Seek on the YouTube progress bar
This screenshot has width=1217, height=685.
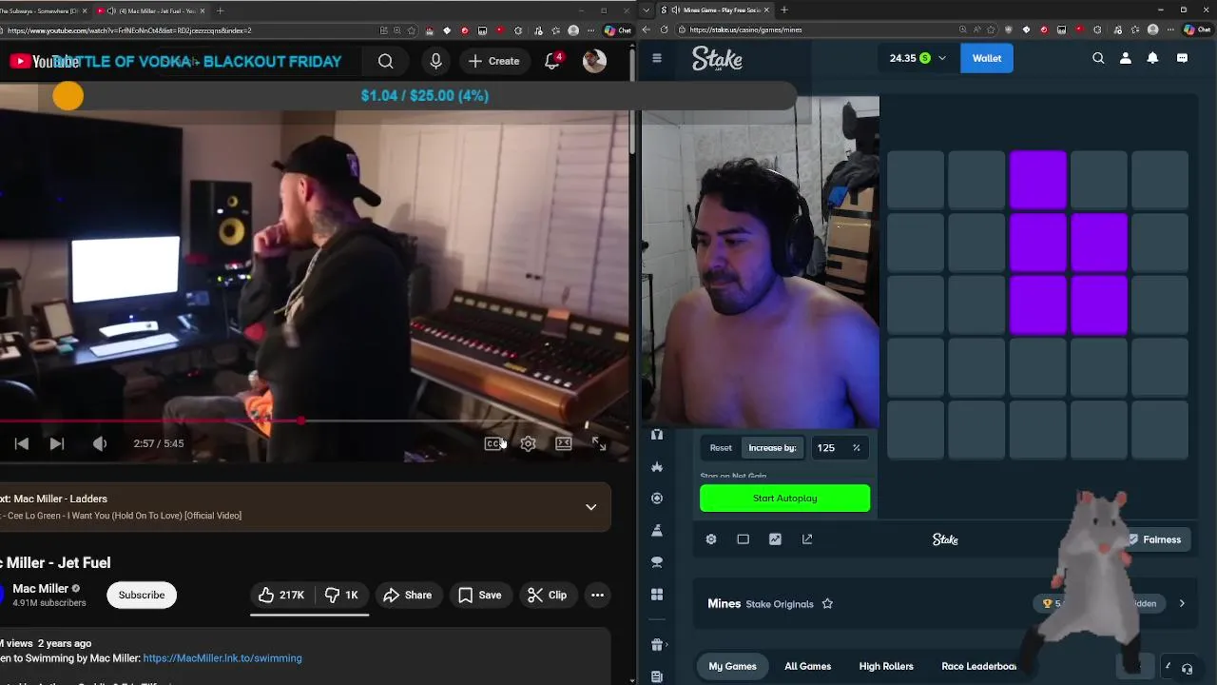point(314,421)
